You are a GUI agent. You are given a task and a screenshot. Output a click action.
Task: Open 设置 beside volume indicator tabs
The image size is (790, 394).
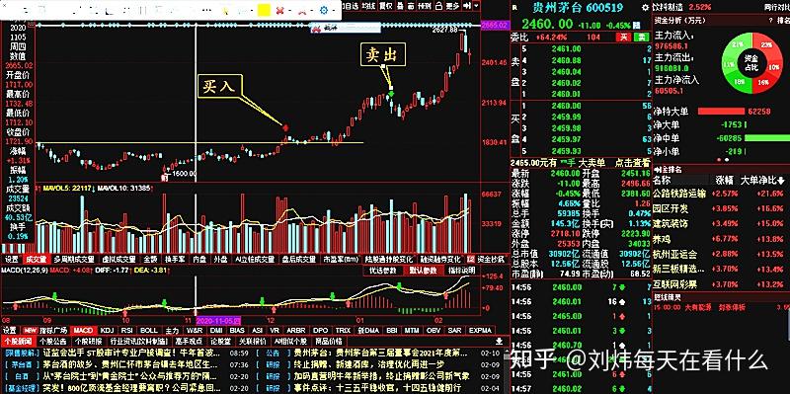[x=11, y=259]
